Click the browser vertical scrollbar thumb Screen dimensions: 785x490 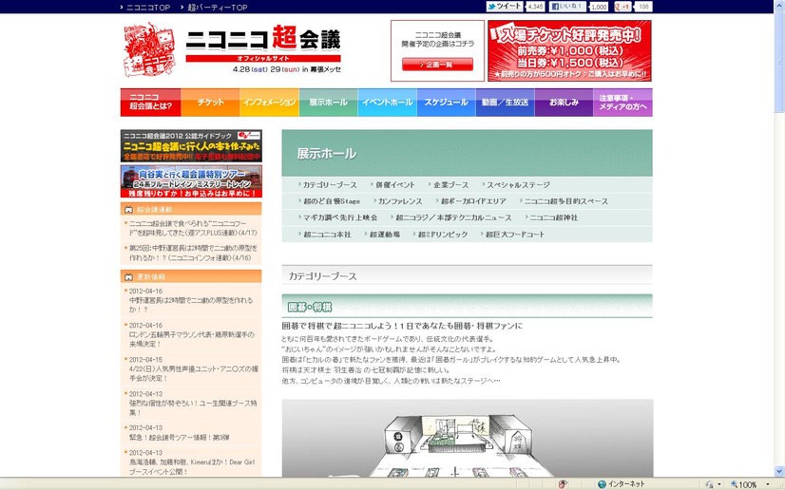[x=779, y=60]
